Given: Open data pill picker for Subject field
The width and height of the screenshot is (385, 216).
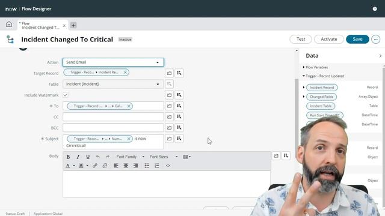Looking at the screenshot, I should click(x=179, y=139).
